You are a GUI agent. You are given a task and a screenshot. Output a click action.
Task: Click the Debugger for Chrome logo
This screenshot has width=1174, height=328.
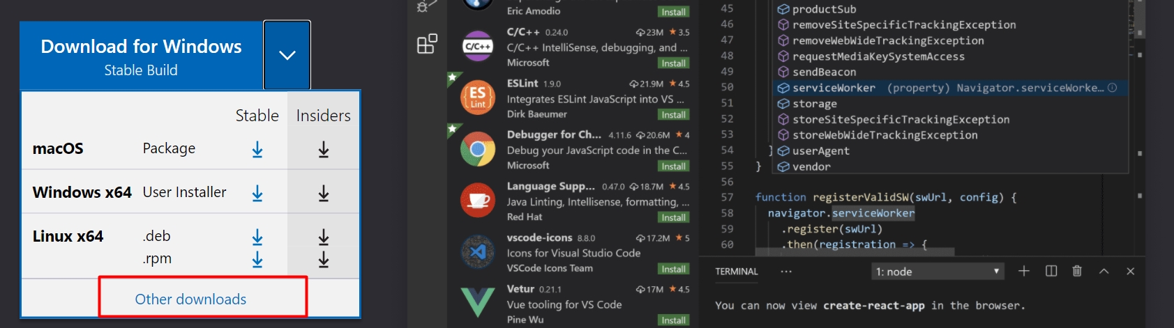[478, 150]
